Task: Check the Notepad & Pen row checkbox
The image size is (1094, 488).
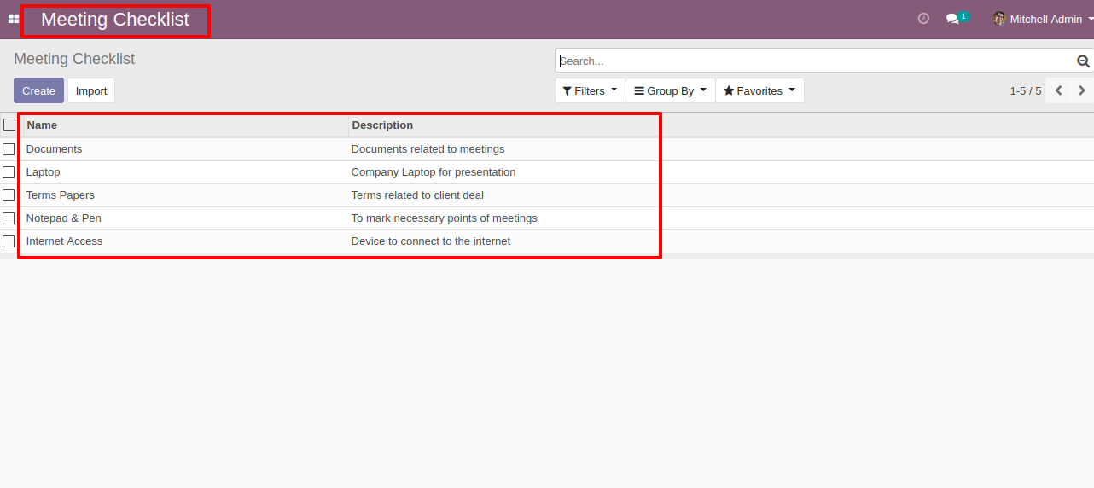Action: tap(9, 218)
